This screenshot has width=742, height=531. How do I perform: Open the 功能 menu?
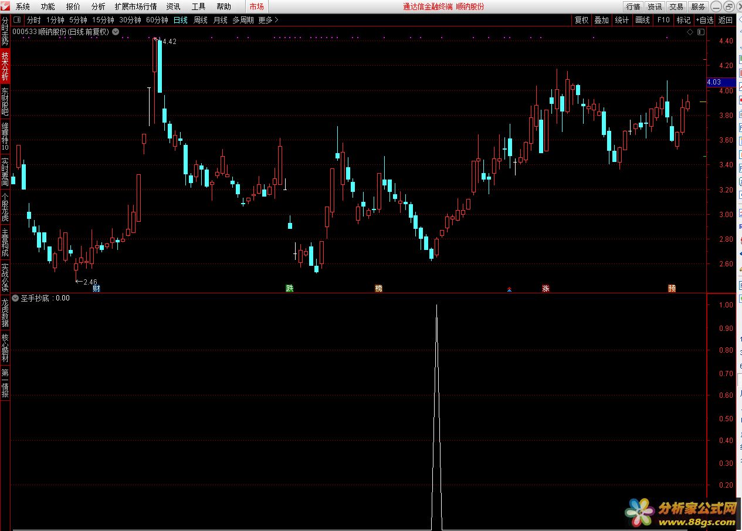[x=48, y=6]
